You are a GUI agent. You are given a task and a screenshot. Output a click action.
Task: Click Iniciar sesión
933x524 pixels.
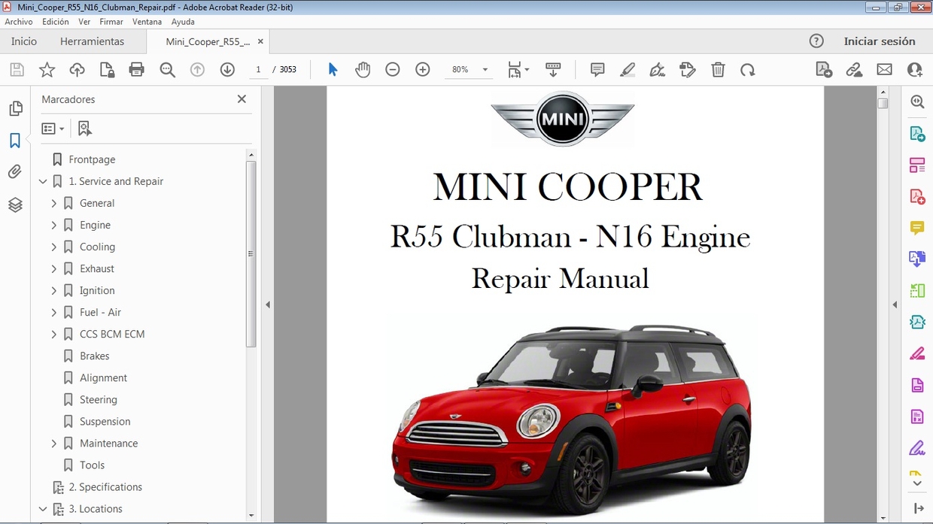[x=880, y=41]
